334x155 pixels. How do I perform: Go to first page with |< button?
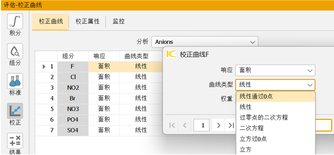(x=172, y=125)
